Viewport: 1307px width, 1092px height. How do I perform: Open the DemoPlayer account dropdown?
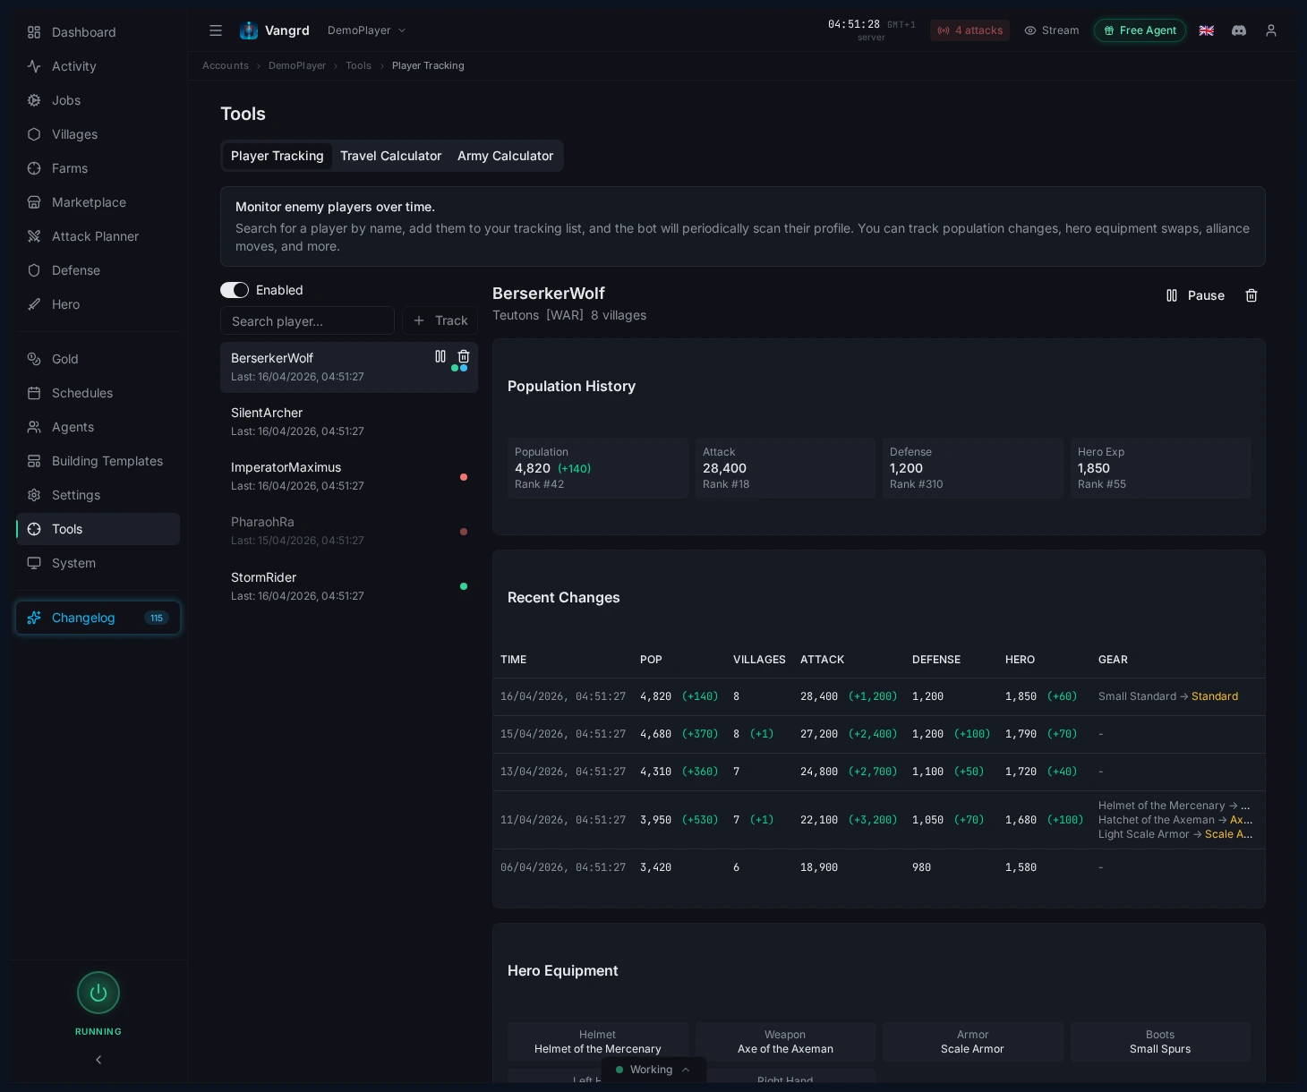[367, 30]
